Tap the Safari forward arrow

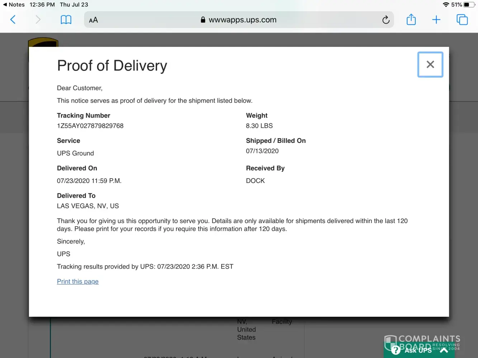38,20
